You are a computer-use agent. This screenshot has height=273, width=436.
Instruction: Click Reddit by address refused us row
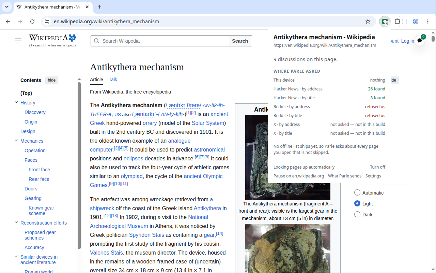tap(329, 107)
